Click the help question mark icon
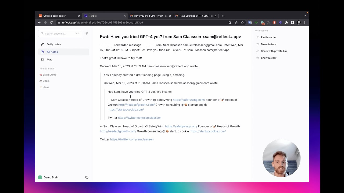Screen dimensions: 344x193 click(x=87, y=177)
